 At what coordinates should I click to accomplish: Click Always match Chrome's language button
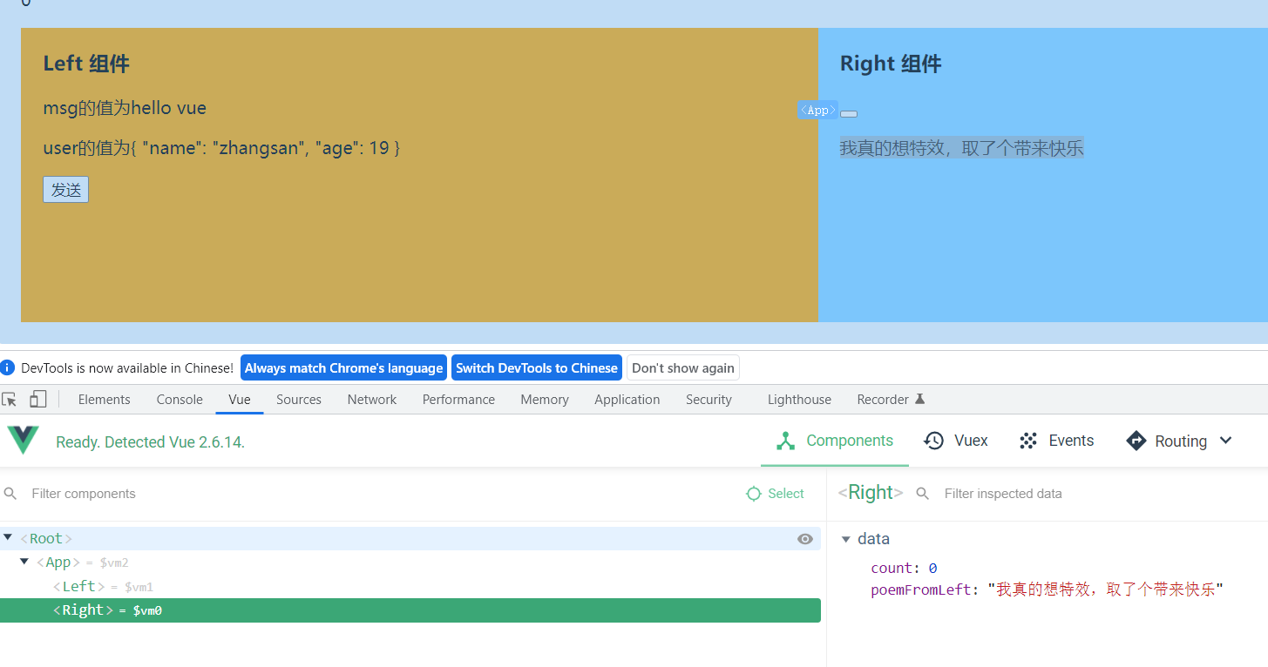pyautogui.click(x=343, y=367)
